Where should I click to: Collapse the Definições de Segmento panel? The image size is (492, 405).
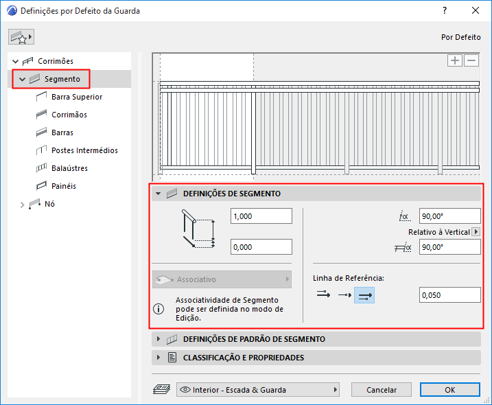point(159,194)
